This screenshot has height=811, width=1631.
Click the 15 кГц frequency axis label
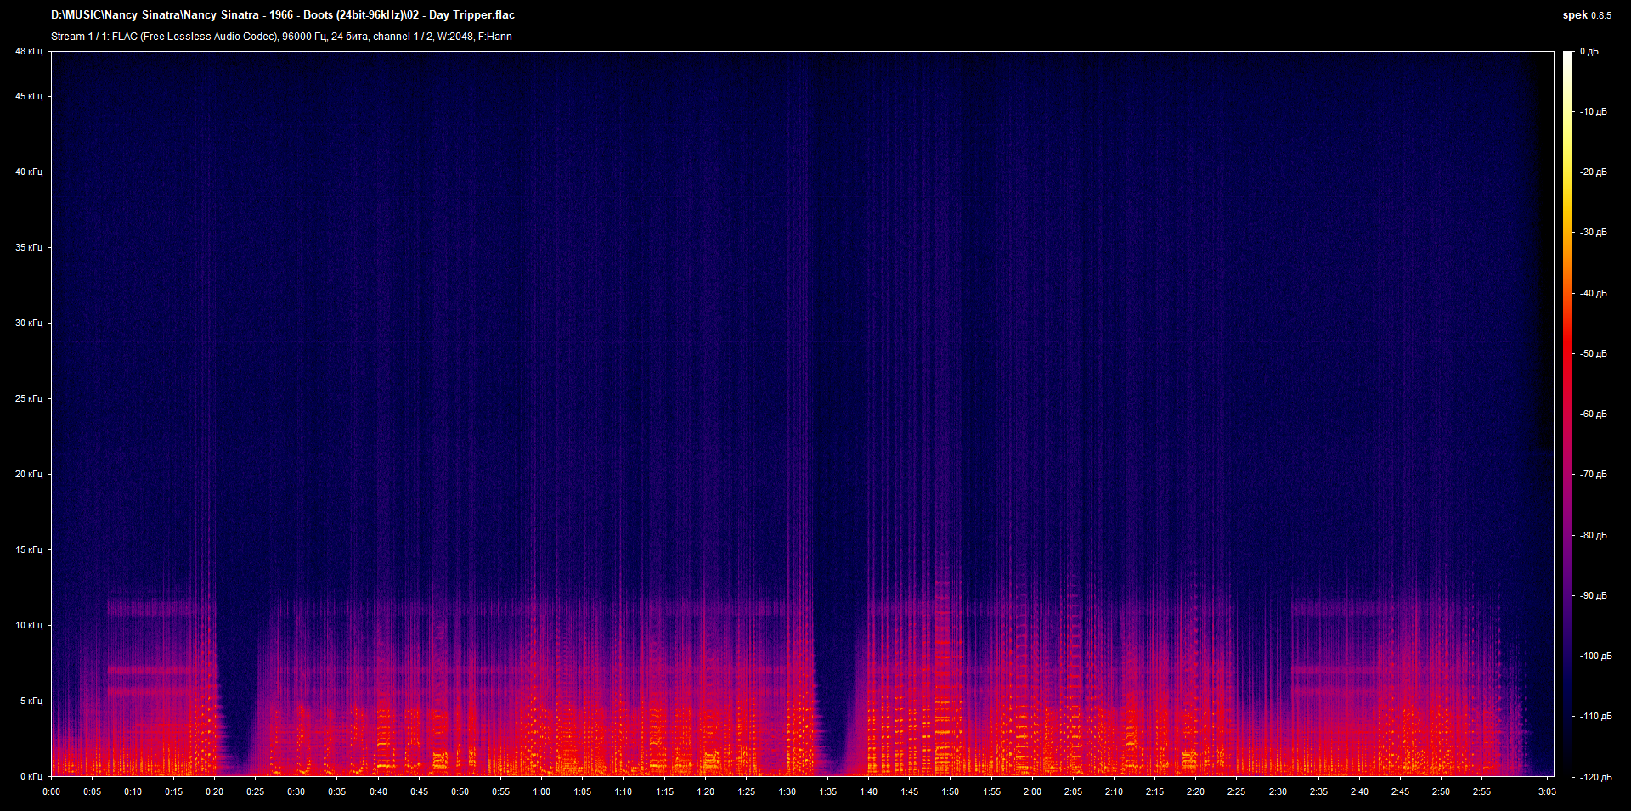pyautogui.click(x=28, y=550)
